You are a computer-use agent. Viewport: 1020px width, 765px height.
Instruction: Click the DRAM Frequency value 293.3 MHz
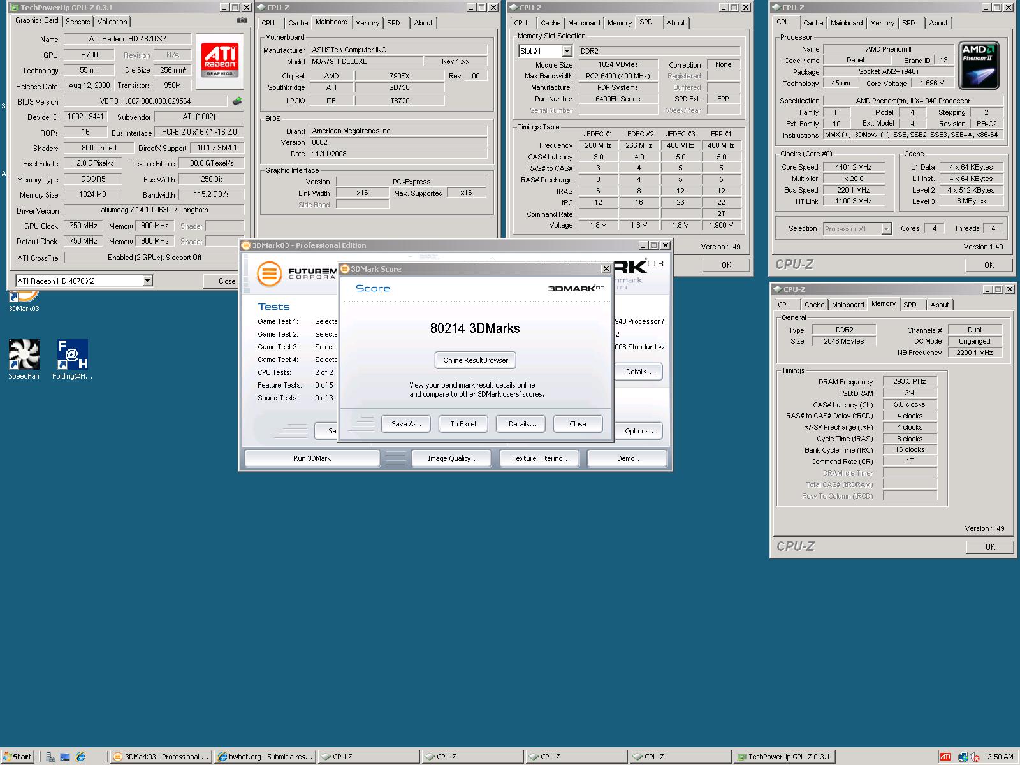(x=910, y=381)
